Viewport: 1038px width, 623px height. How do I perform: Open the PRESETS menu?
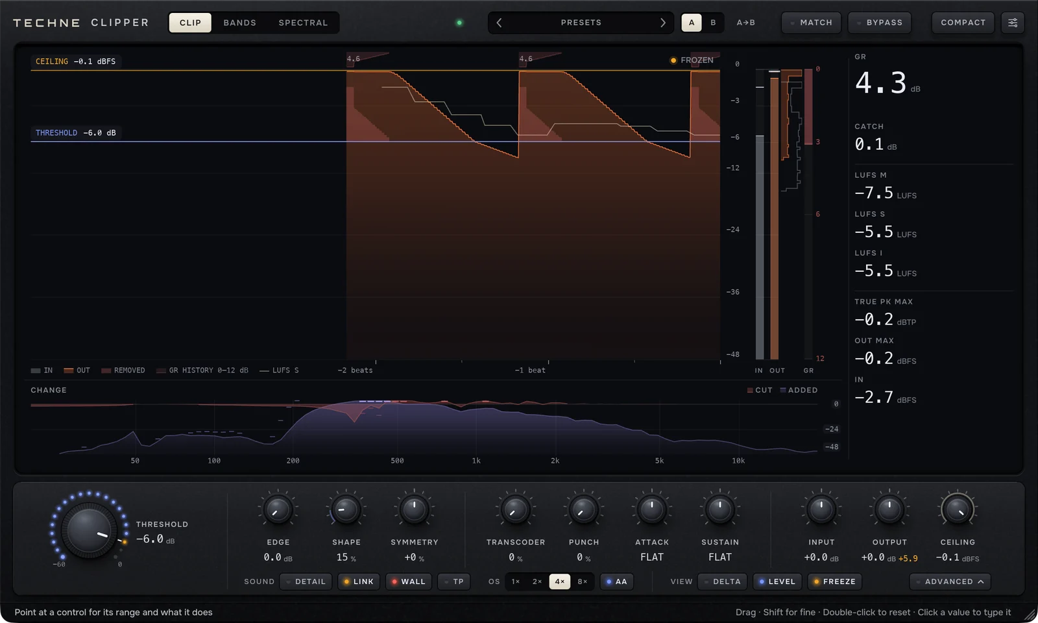[581, 23]
